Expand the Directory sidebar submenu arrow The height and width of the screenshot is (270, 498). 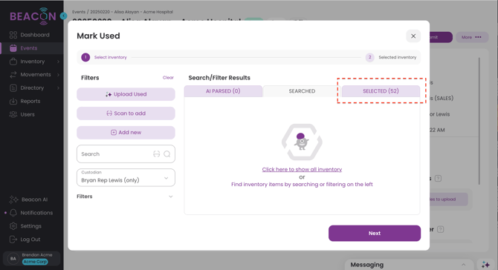58,88
